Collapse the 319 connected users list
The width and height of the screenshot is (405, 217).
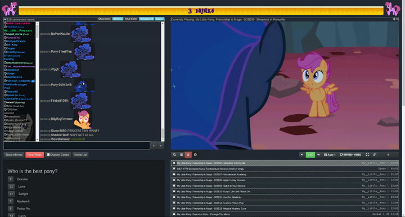[5, 19]
